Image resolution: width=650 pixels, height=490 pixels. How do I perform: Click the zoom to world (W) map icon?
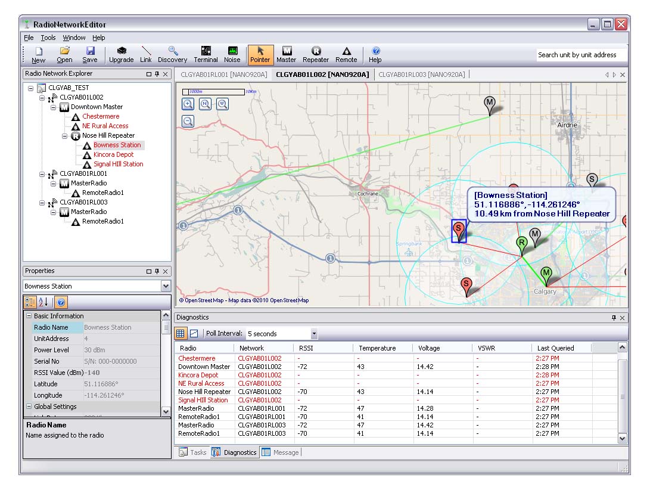click(223, 104)
